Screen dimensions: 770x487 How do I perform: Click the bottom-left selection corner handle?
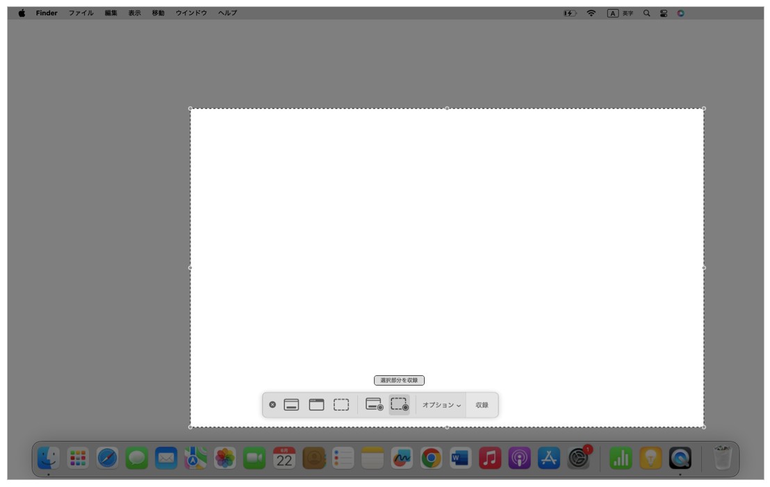click(x=190, y=427)
